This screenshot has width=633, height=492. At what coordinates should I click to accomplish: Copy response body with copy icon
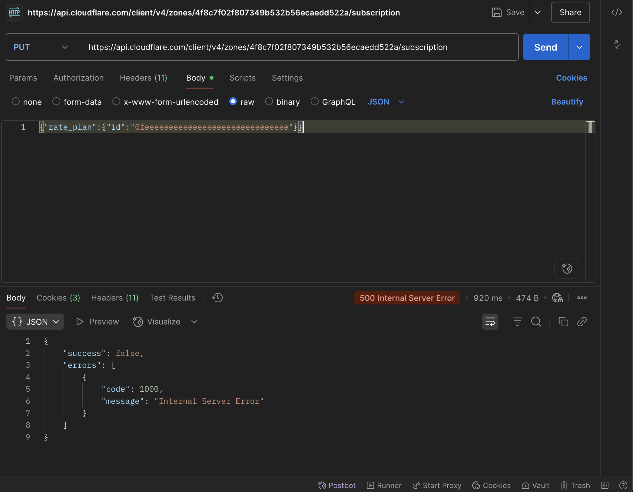[x=563, y=322]
